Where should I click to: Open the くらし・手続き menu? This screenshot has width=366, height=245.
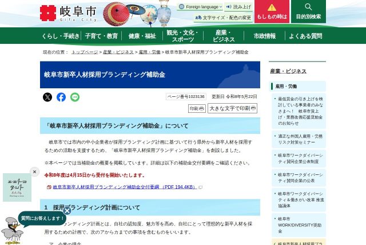coord(61,36)
